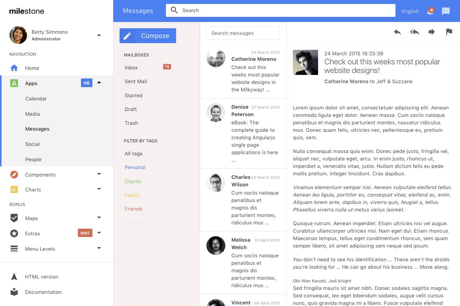Open Charles Wilson's message
460x306 pixels.
pos(243,200)
